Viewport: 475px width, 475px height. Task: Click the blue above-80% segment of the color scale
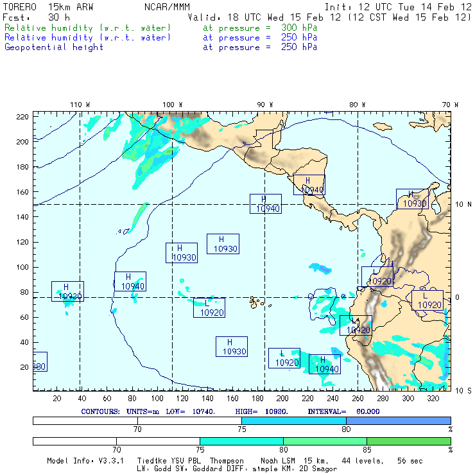399,420
